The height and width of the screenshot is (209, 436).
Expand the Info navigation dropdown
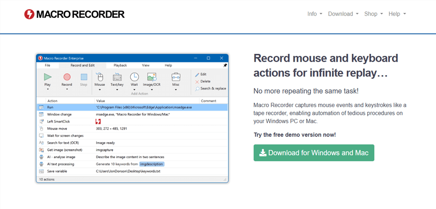[x=315, y=14]
